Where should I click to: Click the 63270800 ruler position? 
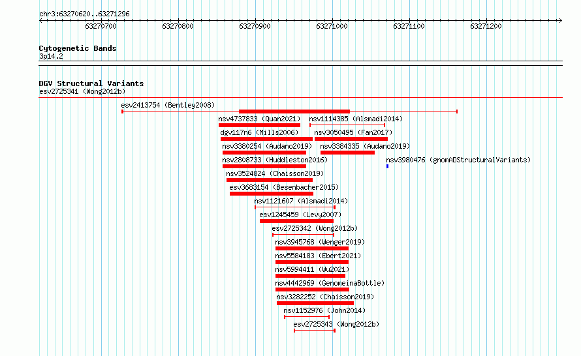[178, 26]
